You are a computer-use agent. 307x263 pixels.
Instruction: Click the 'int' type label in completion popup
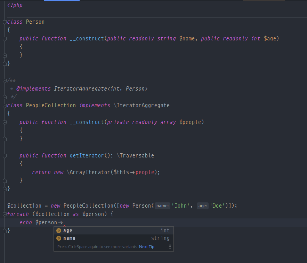(x=165, y=231)
